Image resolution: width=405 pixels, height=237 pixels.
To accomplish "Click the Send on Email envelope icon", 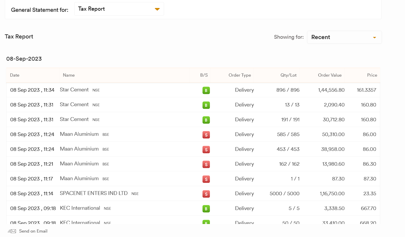I will 12,231.
